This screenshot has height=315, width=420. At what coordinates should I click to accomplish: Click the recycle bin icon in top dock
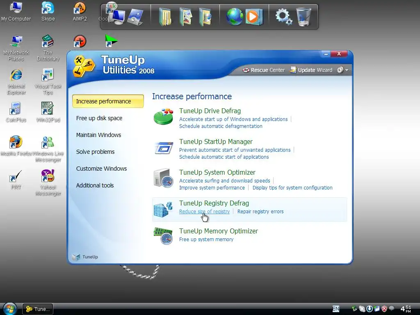[304, 16]
